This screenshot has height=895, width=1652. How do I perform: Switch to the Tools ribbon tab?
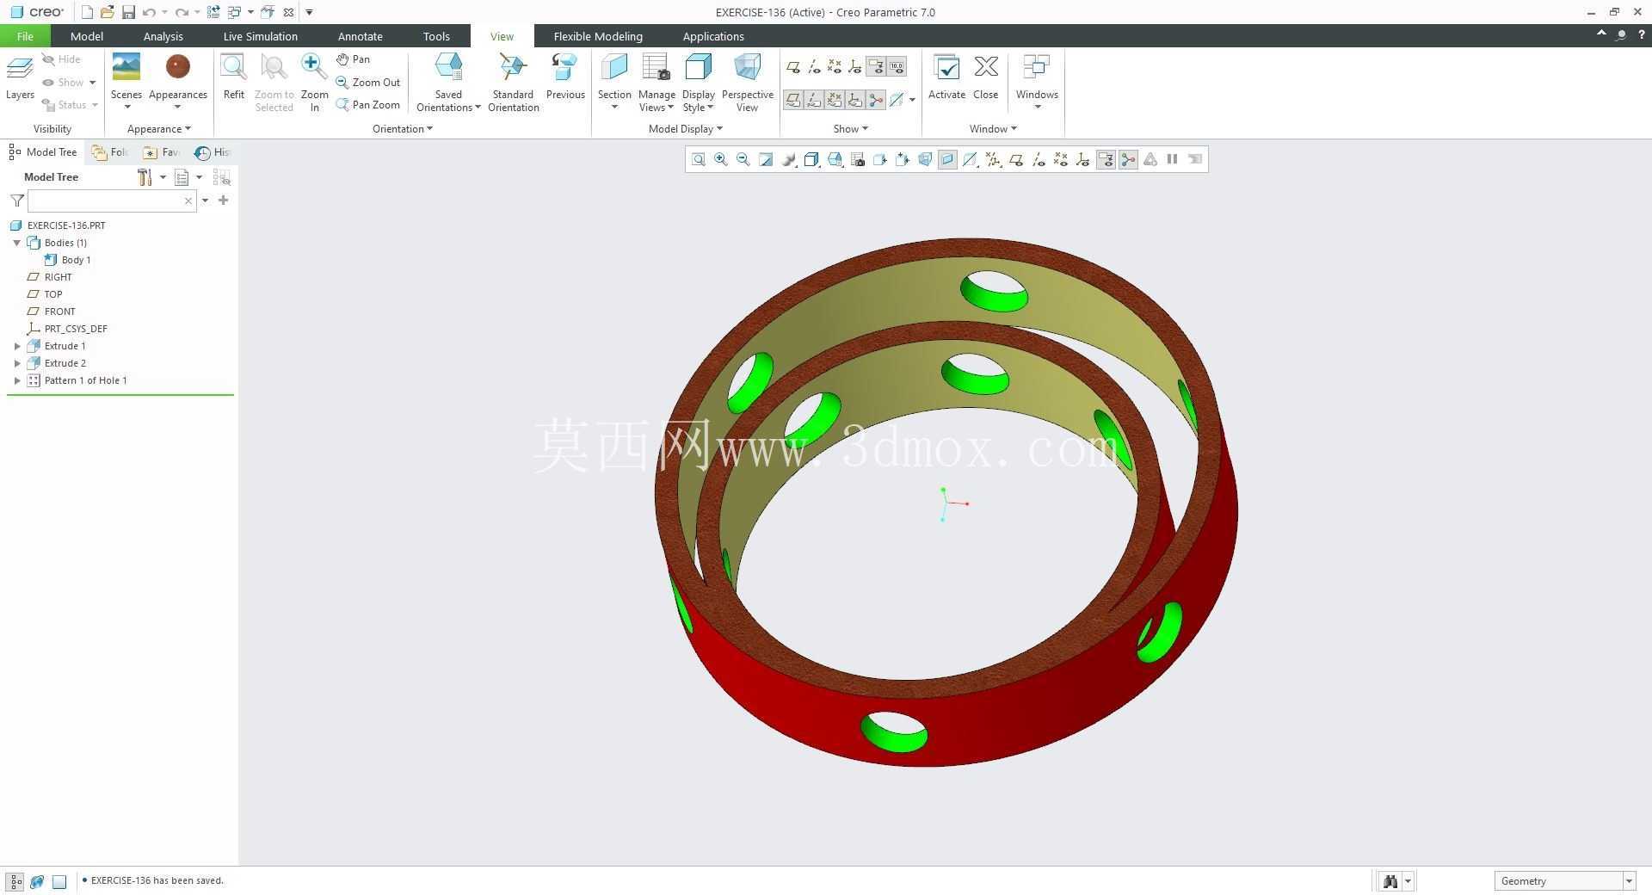tap(436, 36)
